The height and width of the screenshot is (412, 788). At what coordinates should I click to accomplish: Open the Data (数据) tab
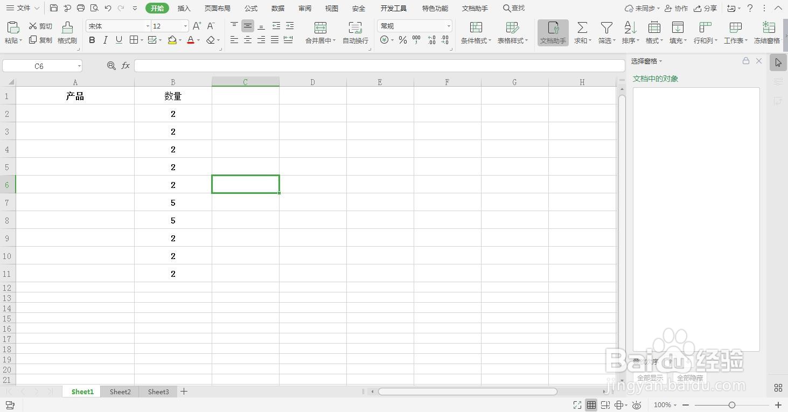coord(278,8)
